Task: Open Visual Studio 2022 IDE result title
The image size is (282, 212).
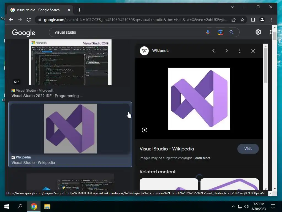Action: click(47, 96)
